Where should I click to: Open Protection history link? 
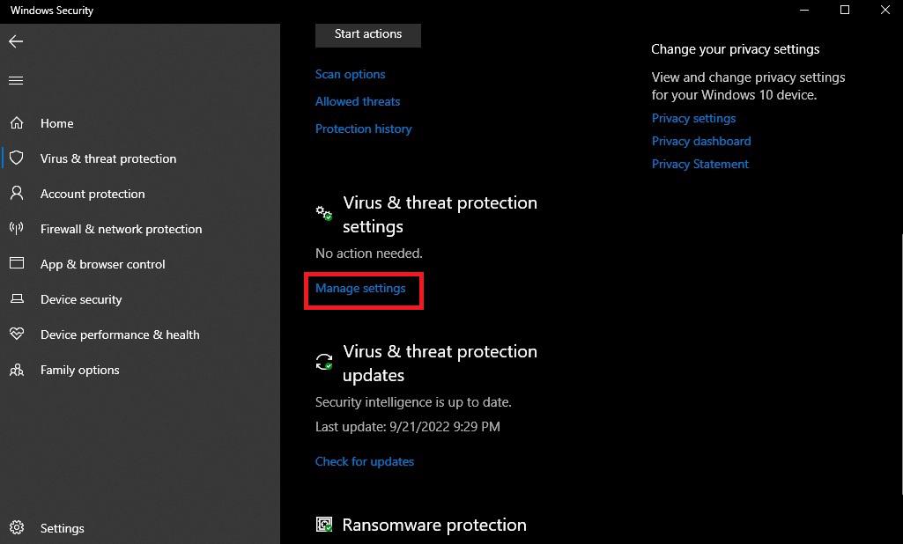(x=363, y=129)
